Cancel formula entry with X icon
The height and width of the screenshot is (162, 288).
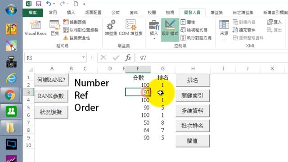103,58
